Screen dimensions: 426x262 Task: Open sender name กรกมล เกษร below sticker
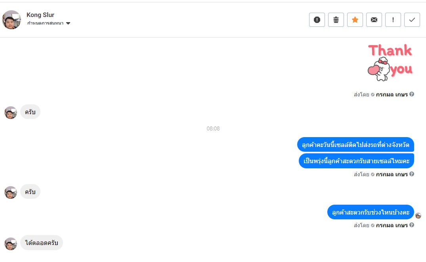pyautogui.click(x=392, y=94)
